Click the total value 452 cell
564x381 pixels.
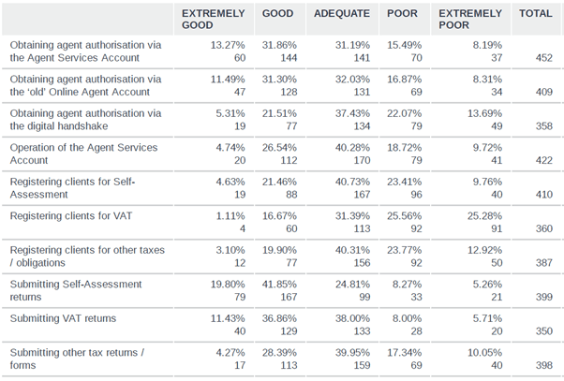542,58
